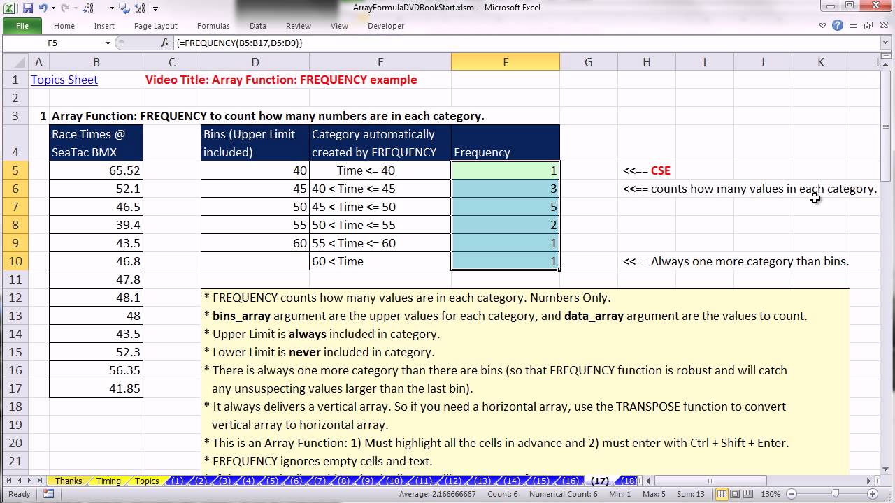
Task: Select row 10 header
Action: (15, 261)
